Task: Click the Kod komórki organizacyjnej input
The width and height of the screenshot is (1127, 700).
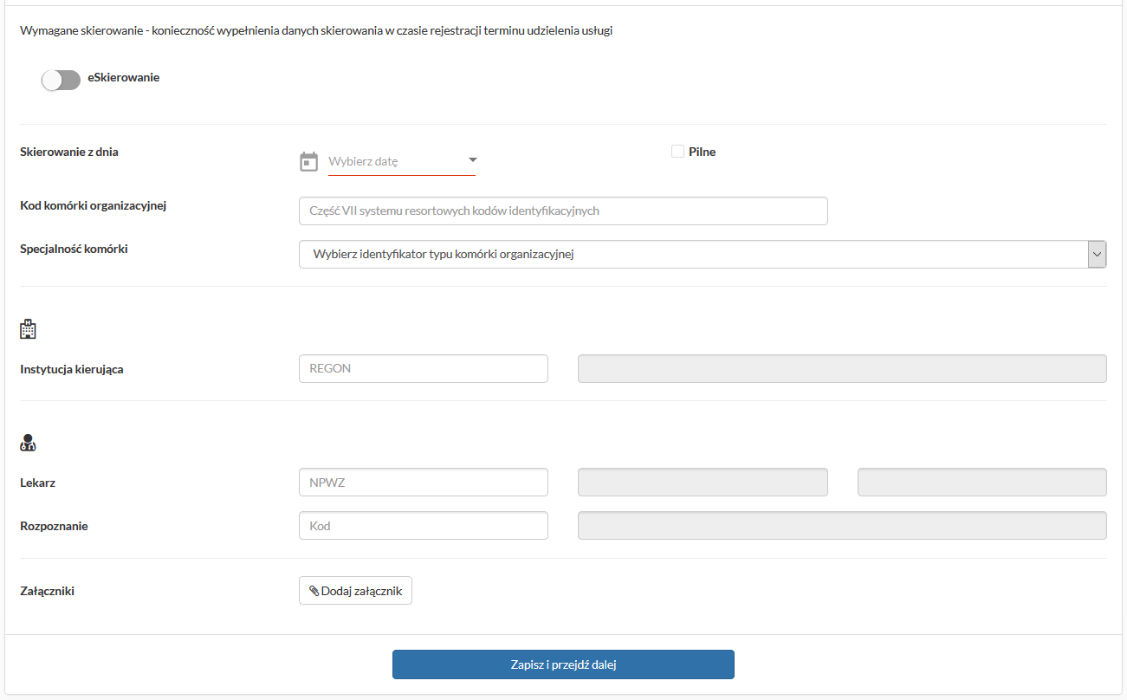Action: point(563,211)
